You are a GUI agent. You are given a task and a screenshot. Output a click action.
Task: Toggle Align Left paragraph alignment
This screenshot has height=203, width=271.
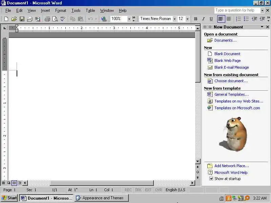221,19
